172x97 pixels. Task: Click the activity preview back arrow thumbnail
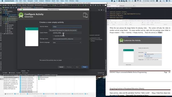tap(27, 29)
